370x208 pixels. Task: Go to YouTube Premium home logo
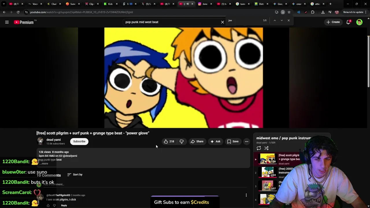[24, 22]
